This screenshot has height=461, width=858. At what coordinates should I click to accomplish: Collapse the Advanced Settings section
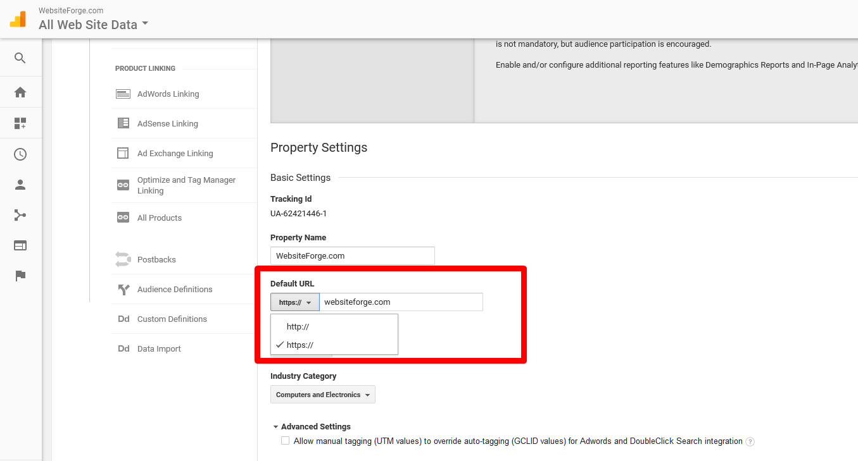pyautogui.click(x=311, y=427)
